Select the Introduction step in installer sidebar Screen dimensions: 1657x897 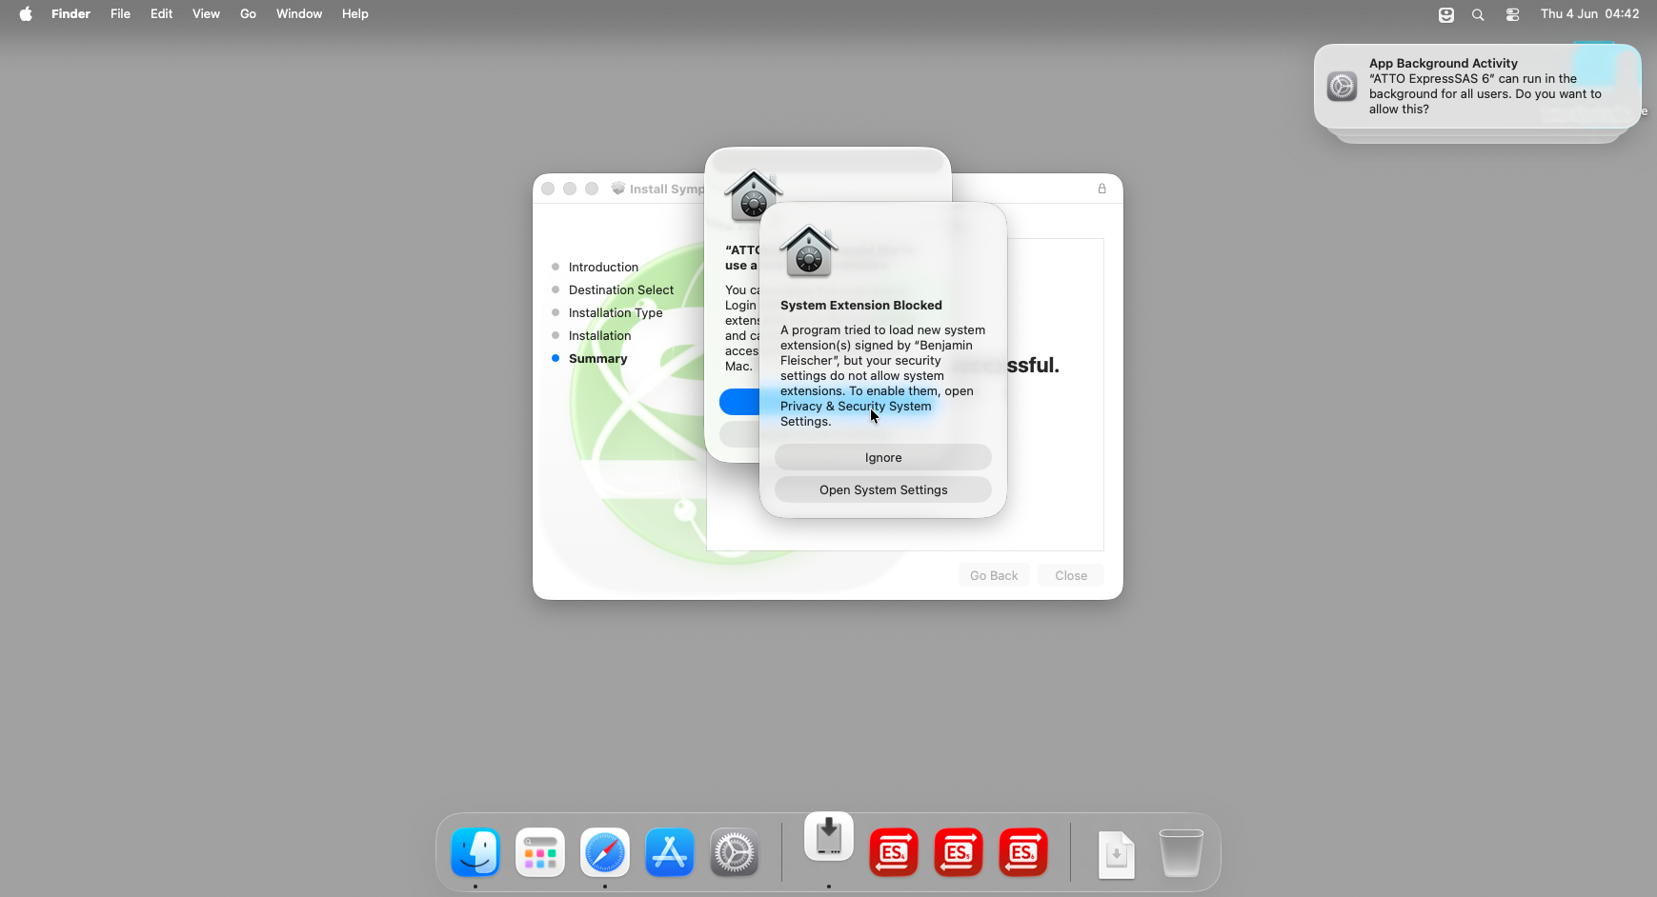pyautogui.click(x=603, y=267)
